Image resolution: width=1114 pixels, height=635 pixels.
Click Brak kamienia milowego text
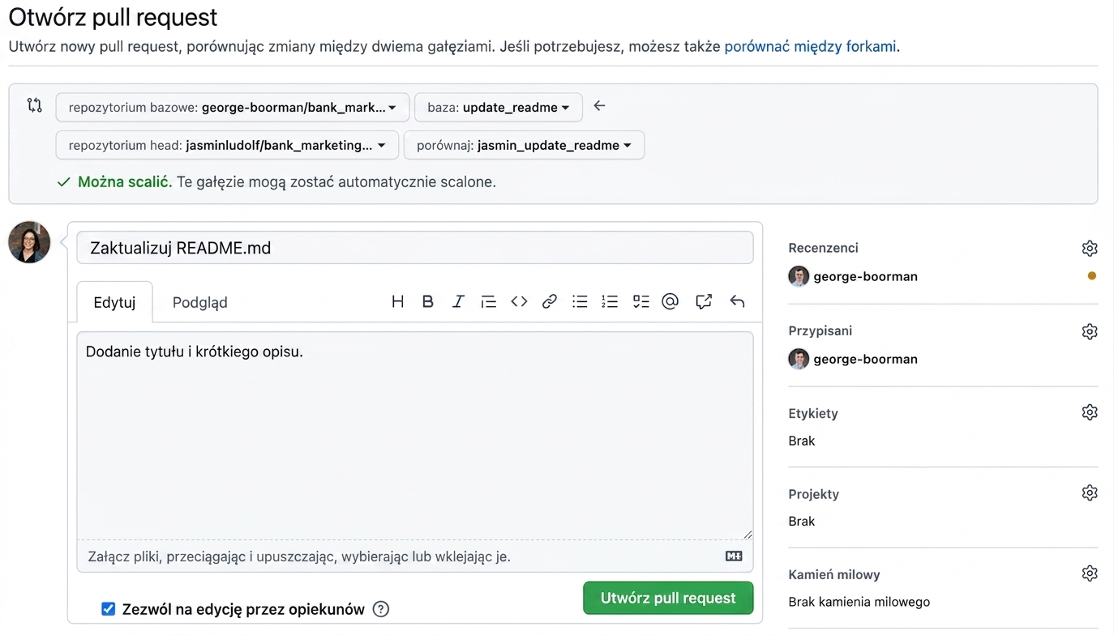coord(859,602)
